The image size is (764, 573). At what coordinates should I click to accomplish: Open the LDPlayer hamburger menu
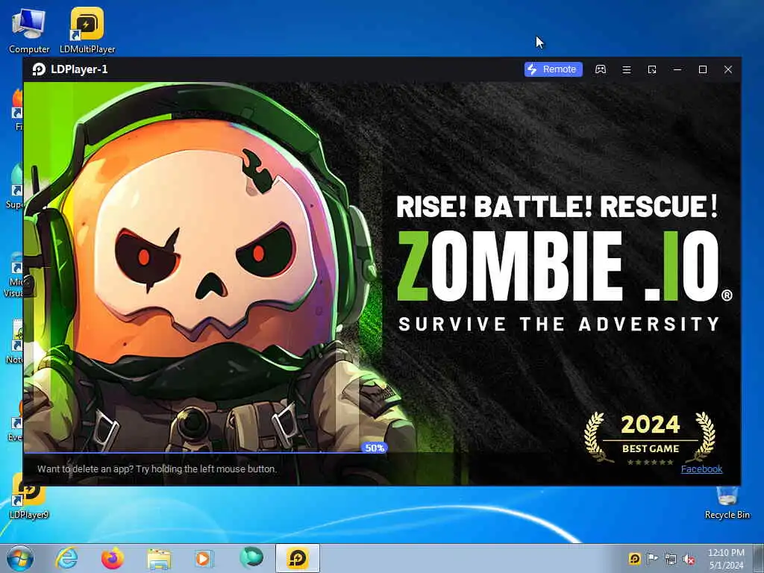click(x=627, y=69)
